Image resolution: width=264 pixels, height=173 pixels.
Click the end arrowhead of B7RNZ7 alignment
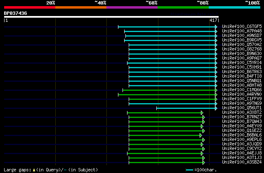(204, 117)
